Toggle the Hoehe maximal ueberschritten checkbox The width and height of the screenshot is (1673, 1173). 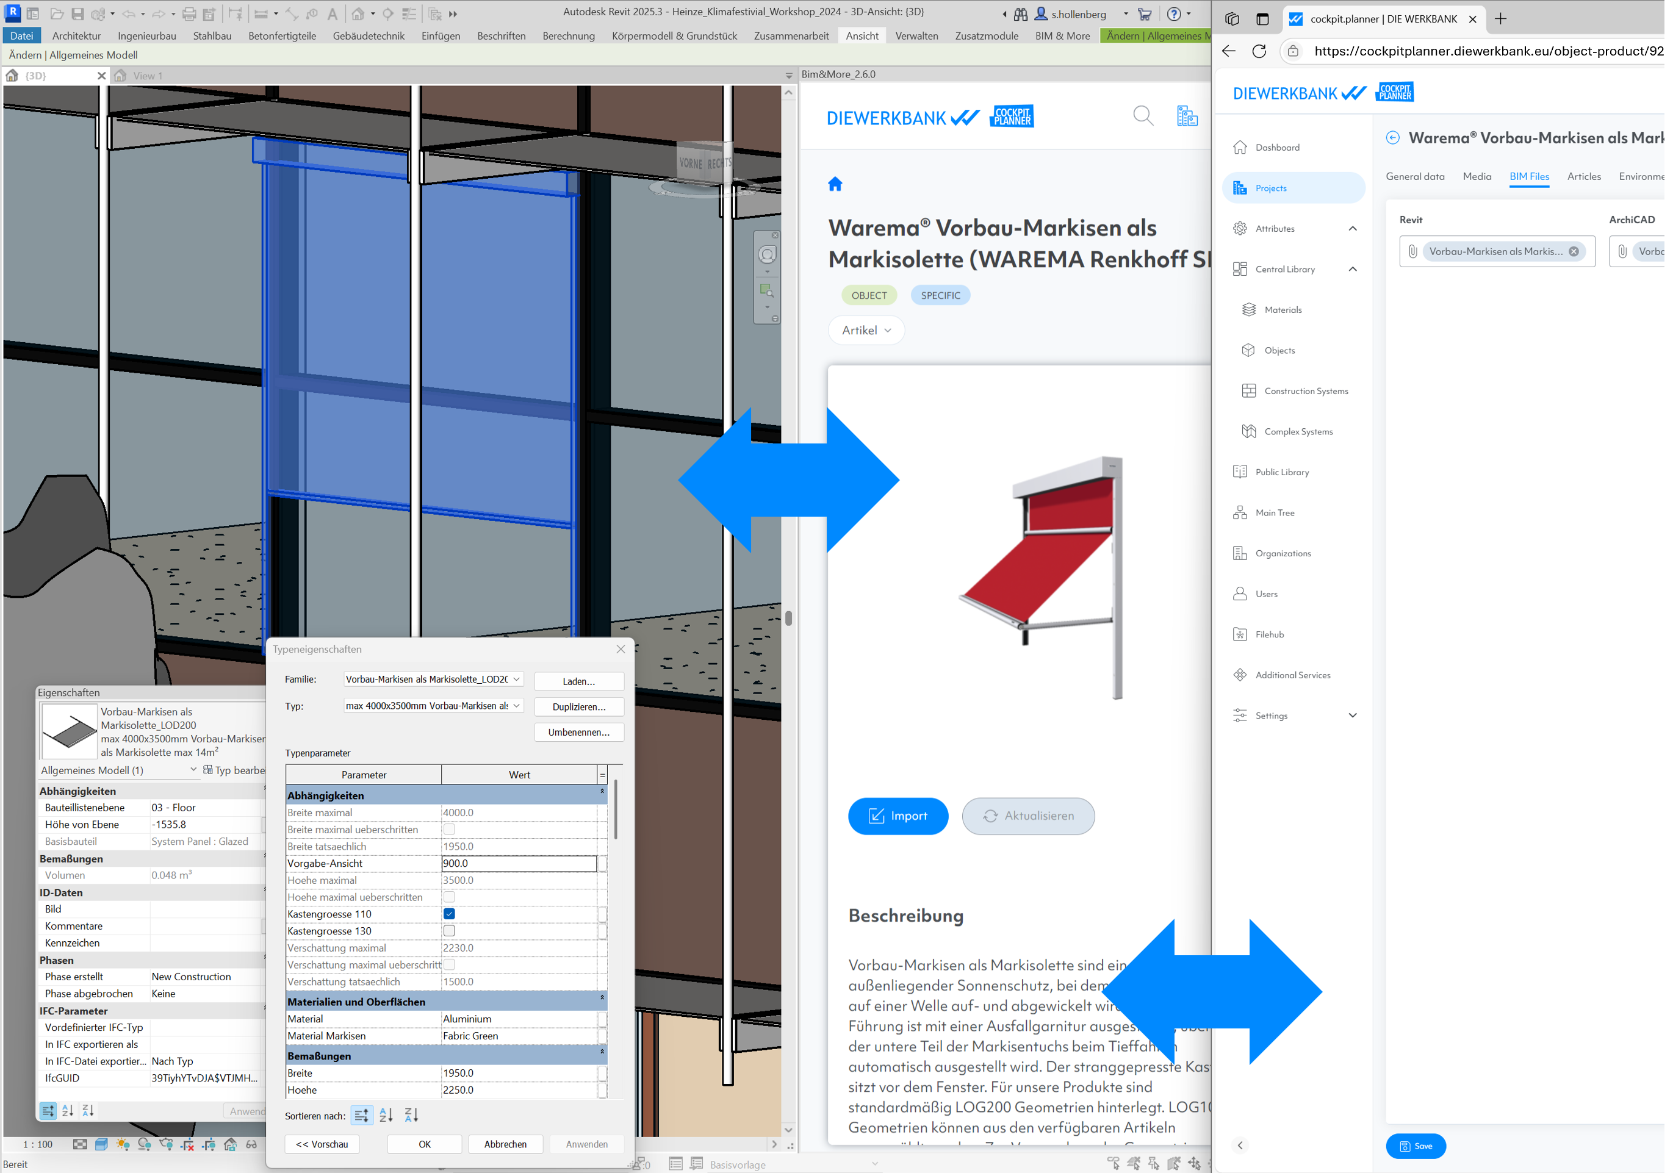click(x=450, y=898)
